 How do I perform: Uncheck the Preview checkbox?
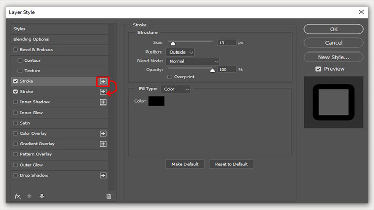(318, 69)
